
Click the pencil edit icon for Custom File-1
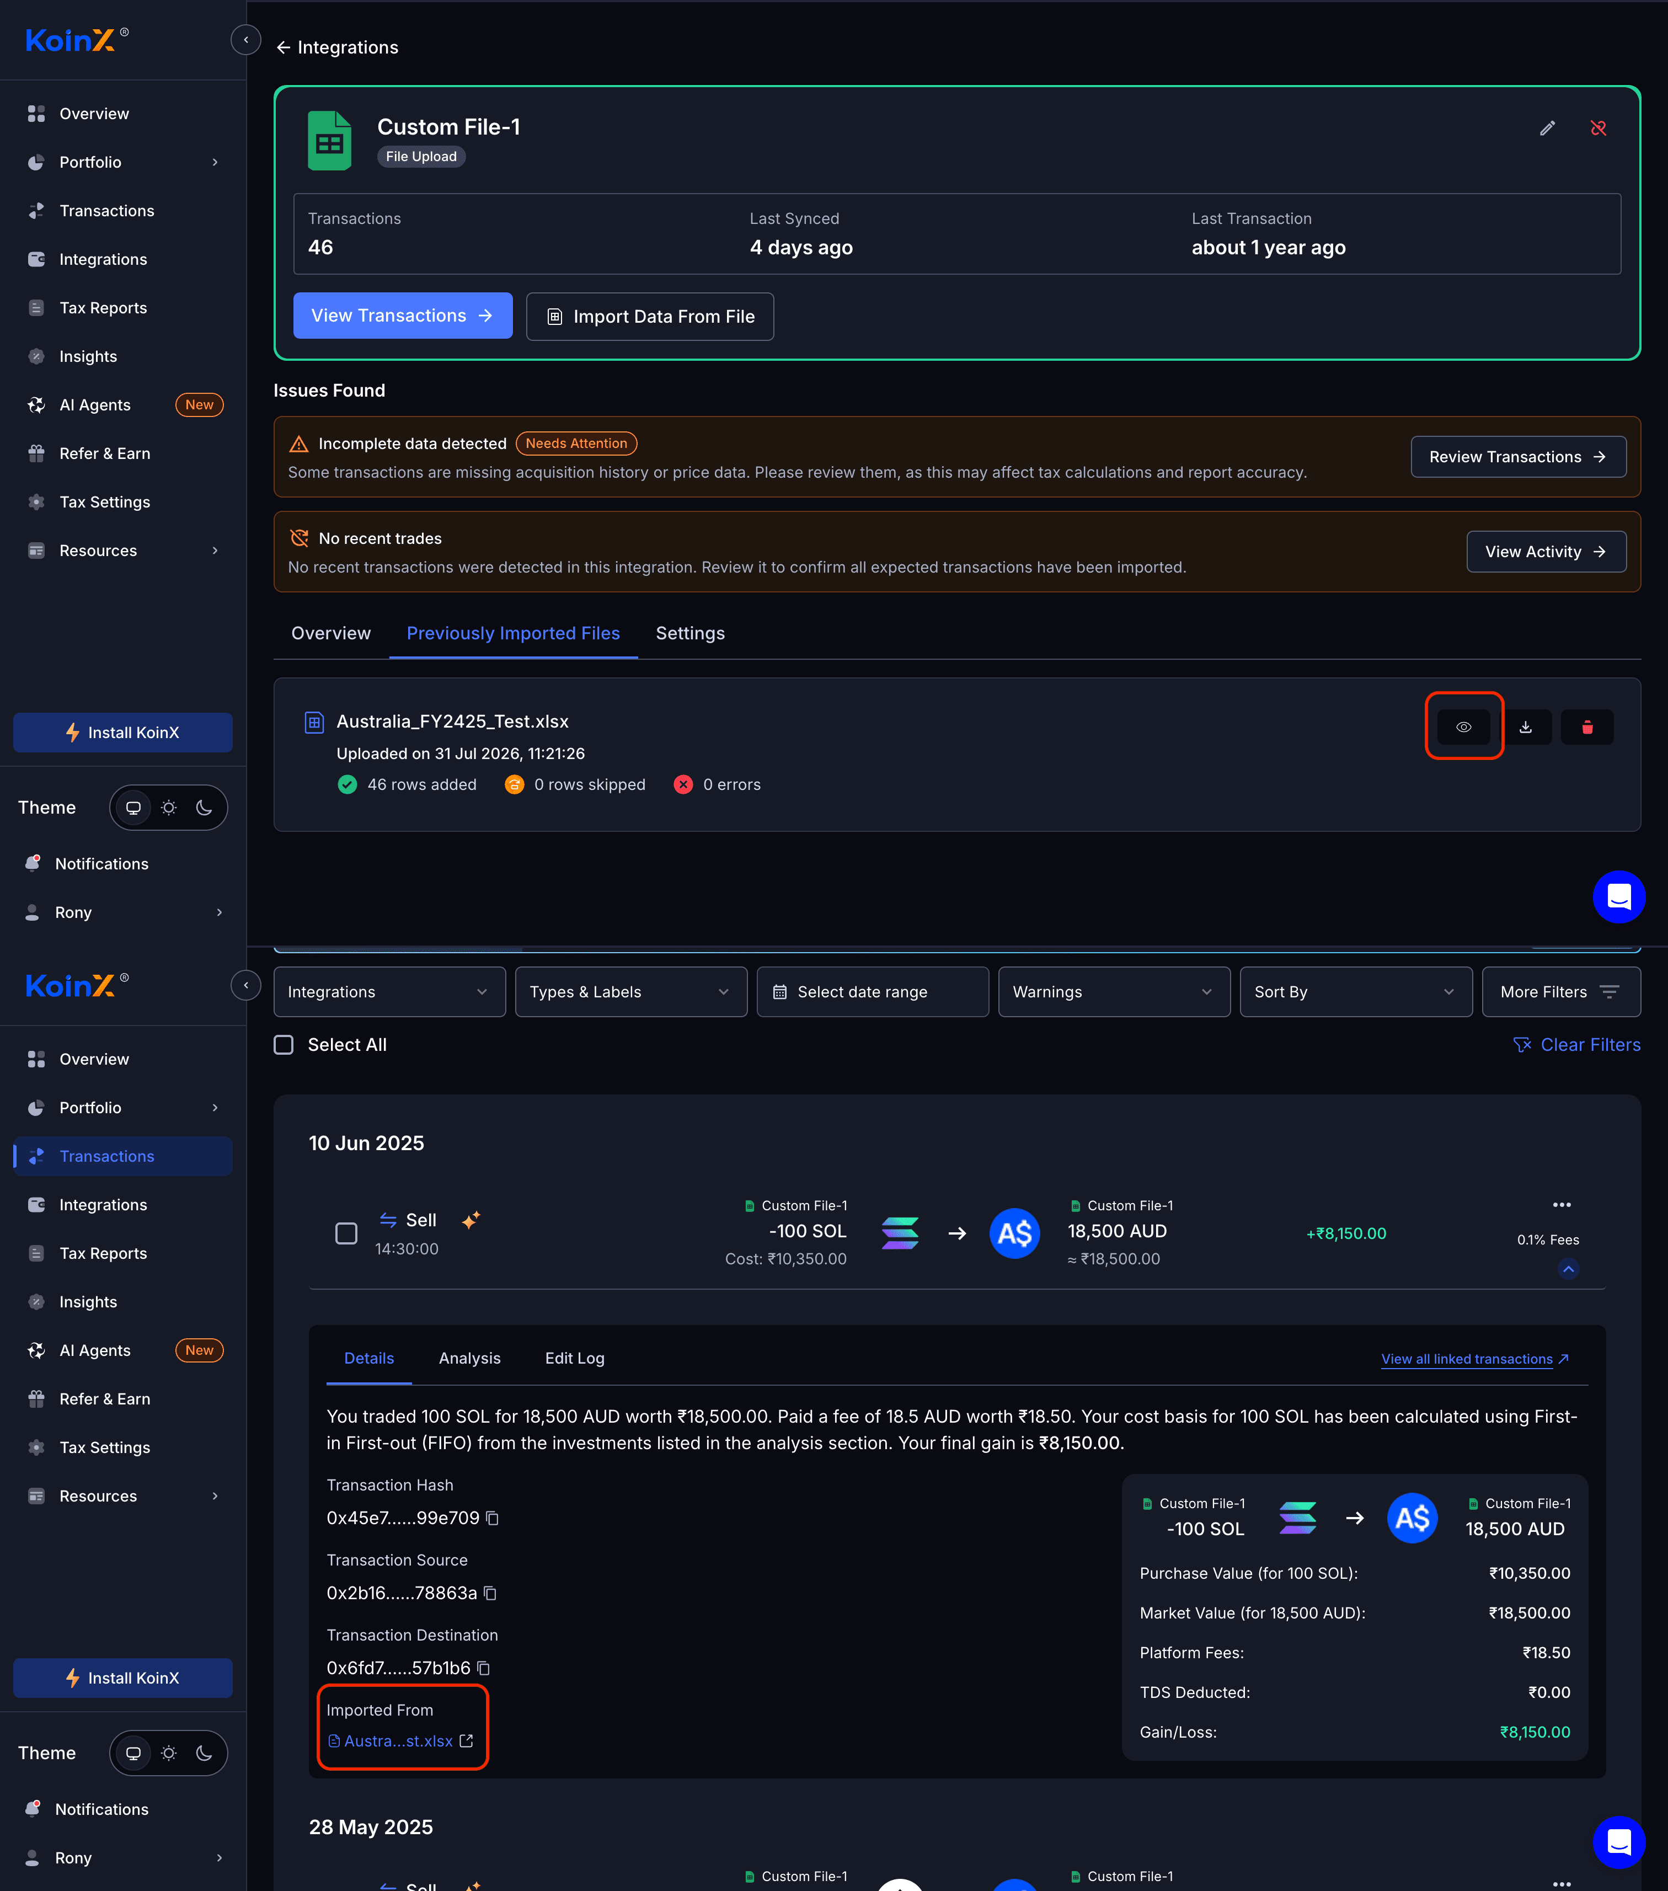(1547, 129)
